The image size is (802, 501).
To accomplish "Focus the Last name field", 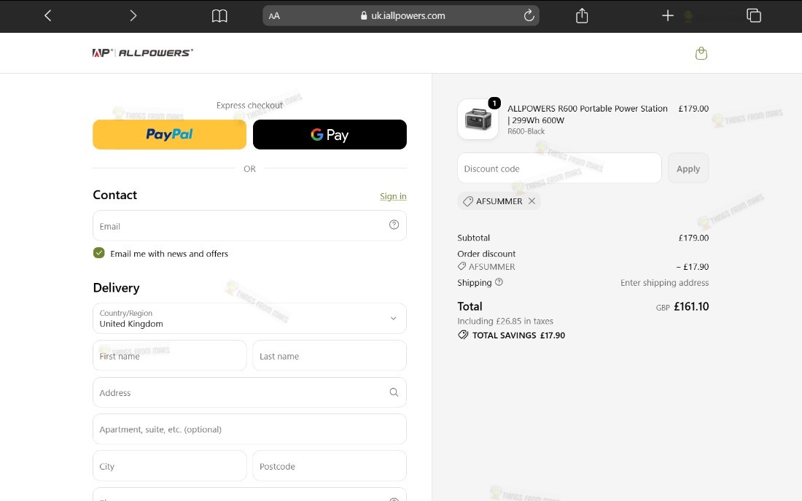I will tap(330, 356).
